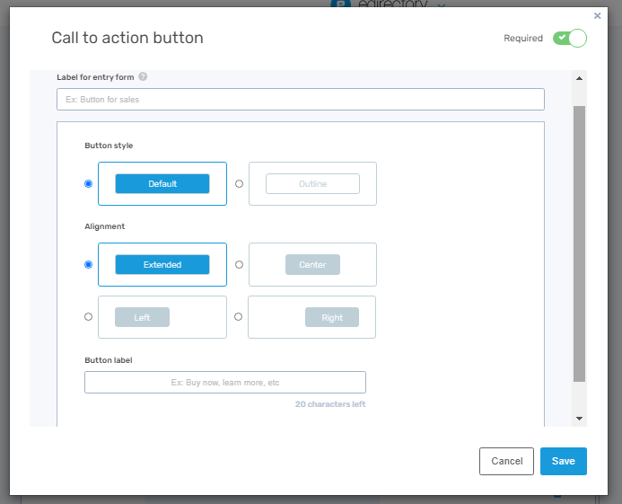Click the Center alignment preview card
Viewport: 622px width, 504px height.
pos(312,265)
